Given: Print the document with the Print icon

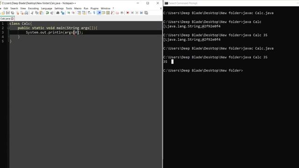Looking at the screenshot, I should [x=26, y=13].
